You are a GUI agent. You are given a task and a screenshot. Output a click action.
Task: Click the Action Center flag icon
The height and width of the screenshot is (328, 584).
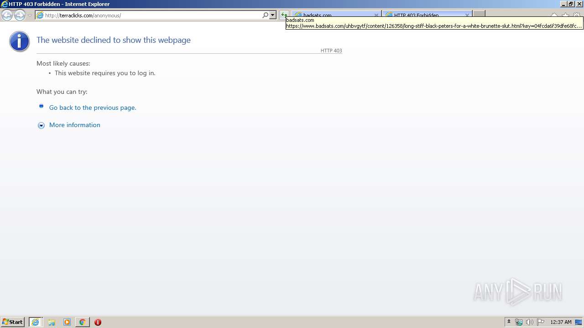pyautogui.click(x=541, y=322)
